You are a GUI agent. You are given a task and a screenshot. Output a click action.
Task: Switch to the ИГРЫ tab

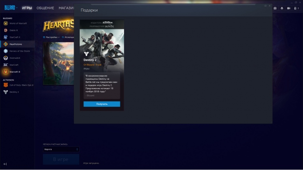pyautogui.click(x=27, y=8)
